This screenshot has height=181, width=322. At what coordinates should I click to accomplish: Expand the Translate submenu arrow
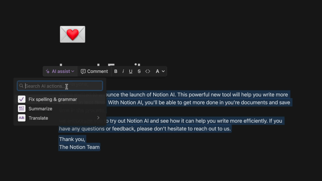pyautogui.click(x=98, y=118)
